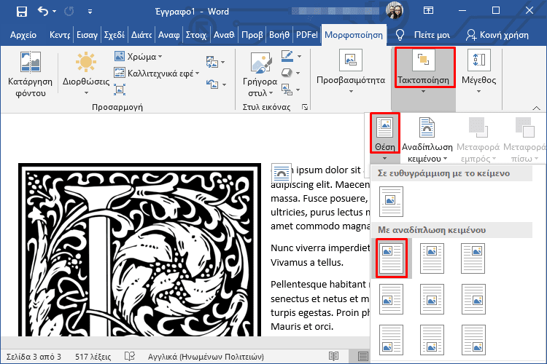Open the Διορθώσεις corrections menu
This screenshot has width=547, height=364.
click(86, 74)
